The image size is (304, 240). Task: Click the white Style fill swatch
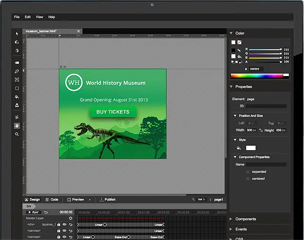click(251, 148)
